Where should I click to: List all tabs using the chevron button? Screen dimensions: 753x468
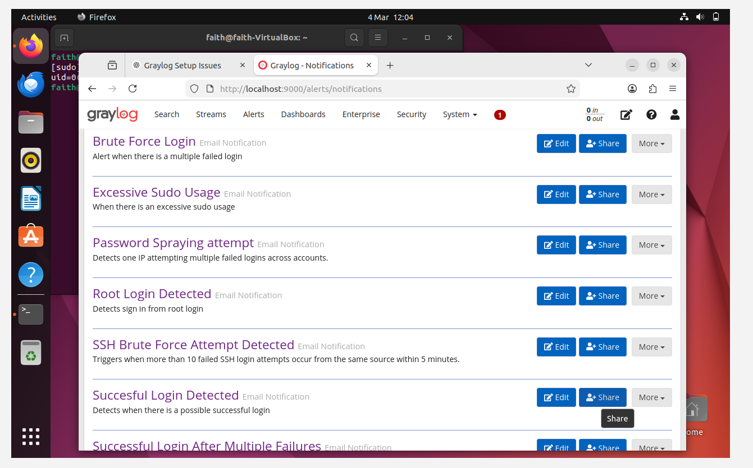coord(588,65)
